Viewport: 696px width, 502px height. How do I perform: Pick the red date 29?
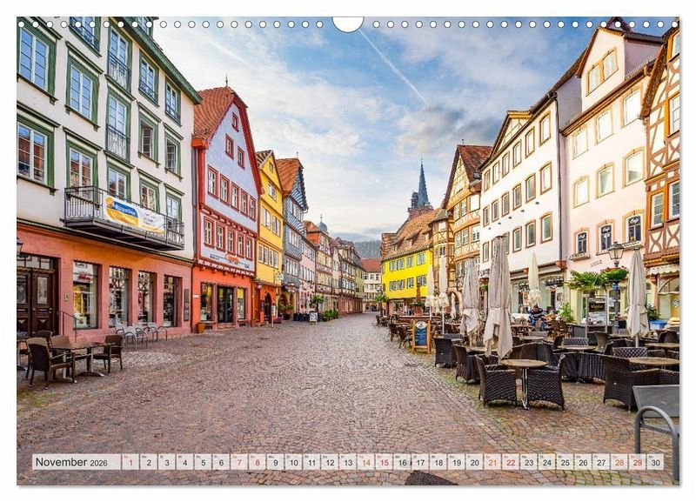point(638,462)
